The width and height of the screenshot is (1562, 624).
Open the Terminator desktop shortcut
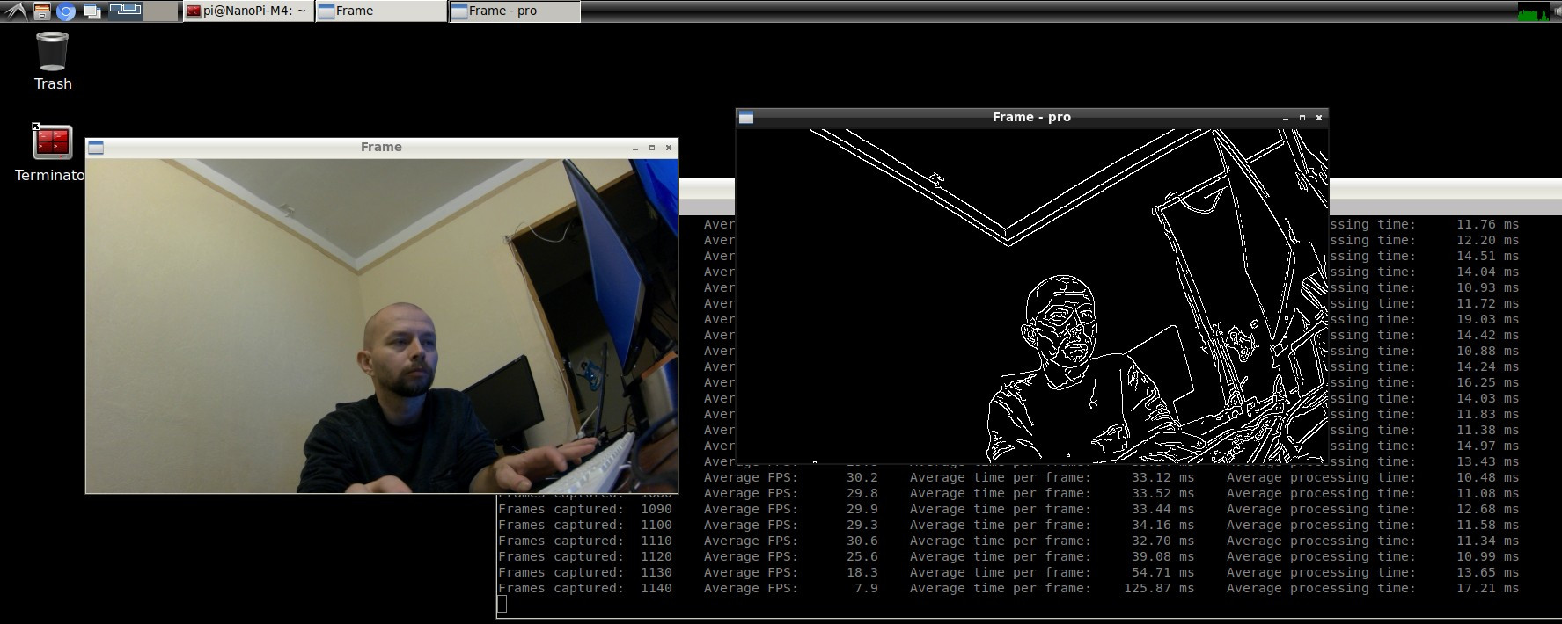click(x=52, y=143)
